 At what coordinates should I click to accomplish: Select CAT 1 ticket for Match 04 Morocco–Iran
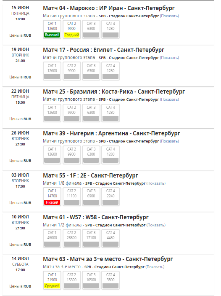[52, 29]
